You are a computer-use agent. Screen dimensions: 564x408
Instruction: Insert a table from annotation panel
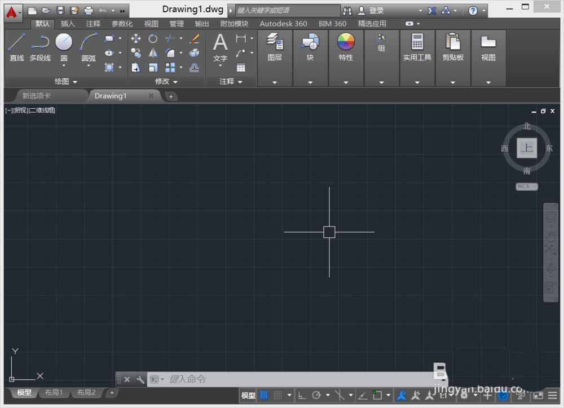click(241, 67)
